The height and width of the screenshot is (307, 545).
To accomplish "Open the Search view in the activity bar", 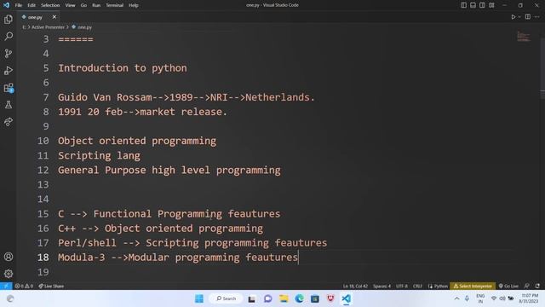I will click(x=9, y=36).
